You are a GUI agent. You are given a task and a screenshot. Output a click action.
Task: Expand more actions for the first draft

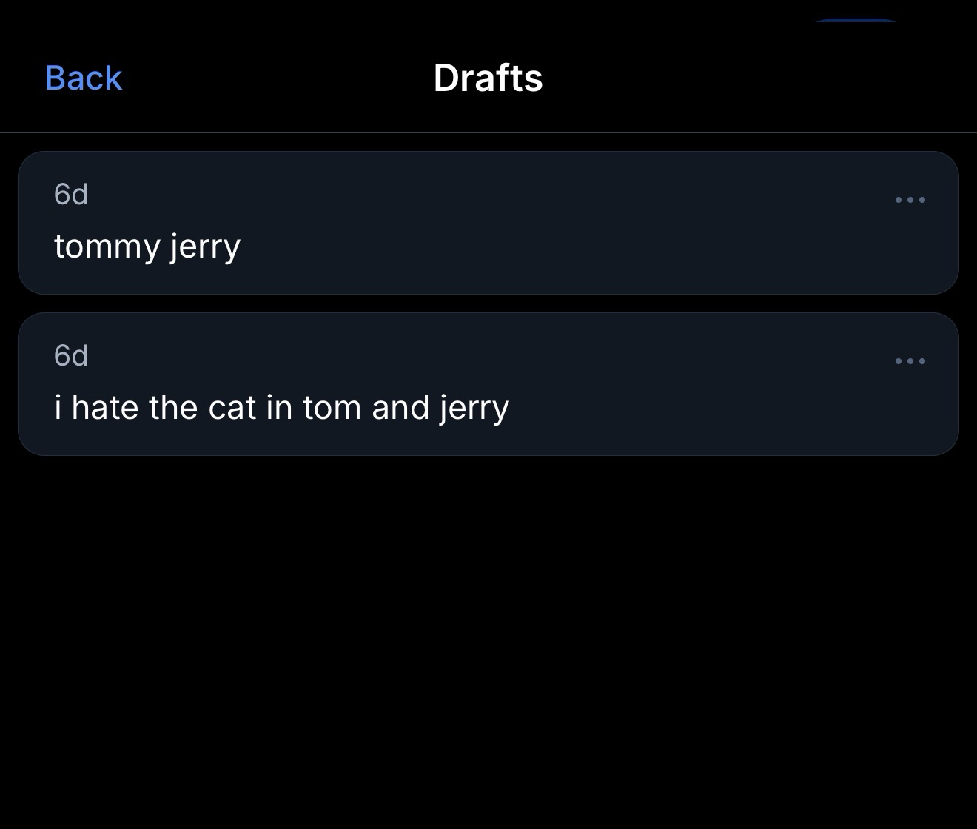click(x=910, y=200)
